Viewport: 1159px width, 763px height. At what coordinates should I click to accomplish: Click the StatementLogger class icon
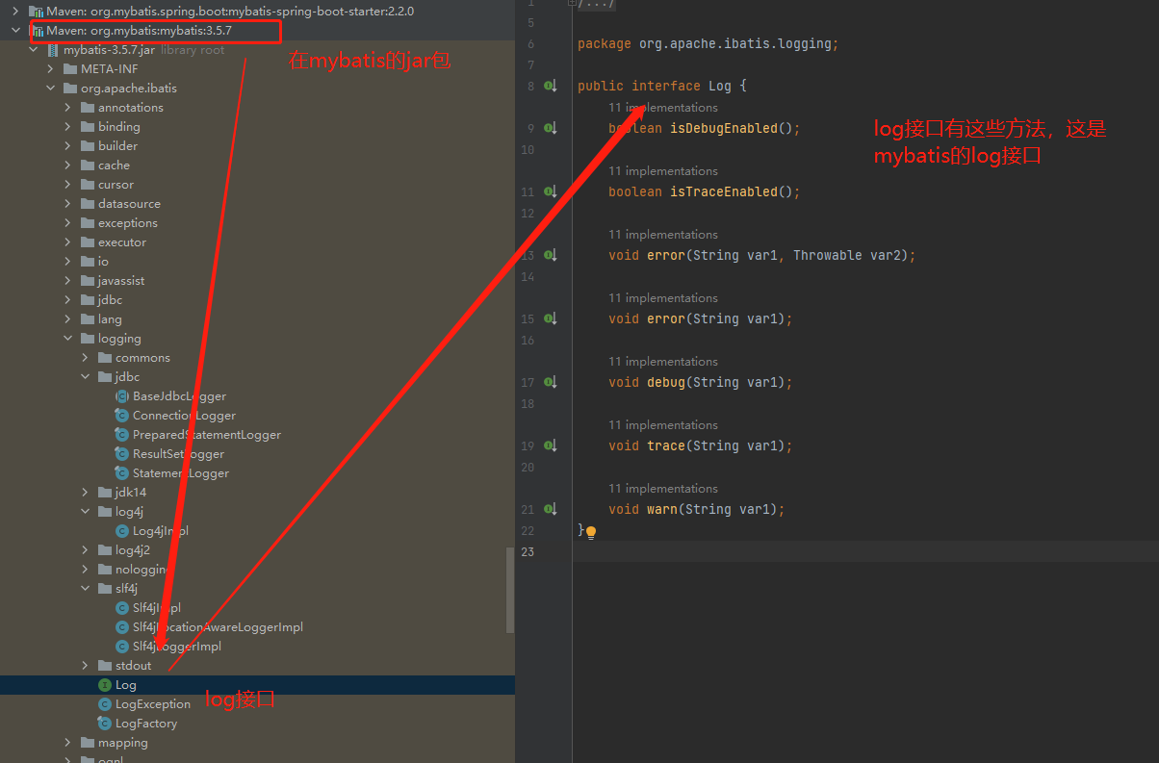tap(122, 473)
